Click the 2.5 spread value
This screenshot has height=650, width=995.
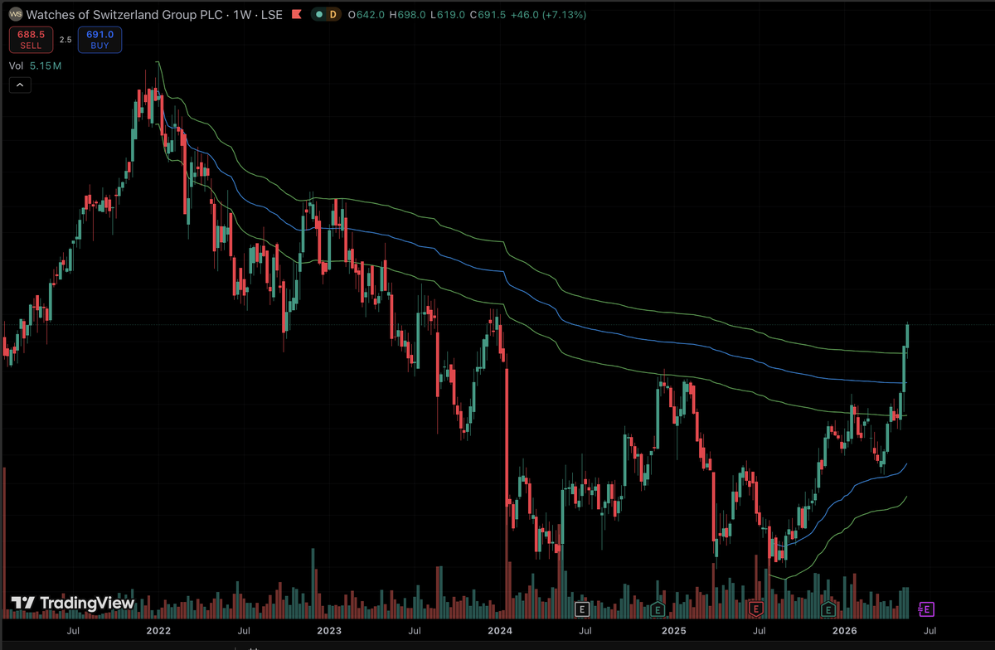(66, 40)
